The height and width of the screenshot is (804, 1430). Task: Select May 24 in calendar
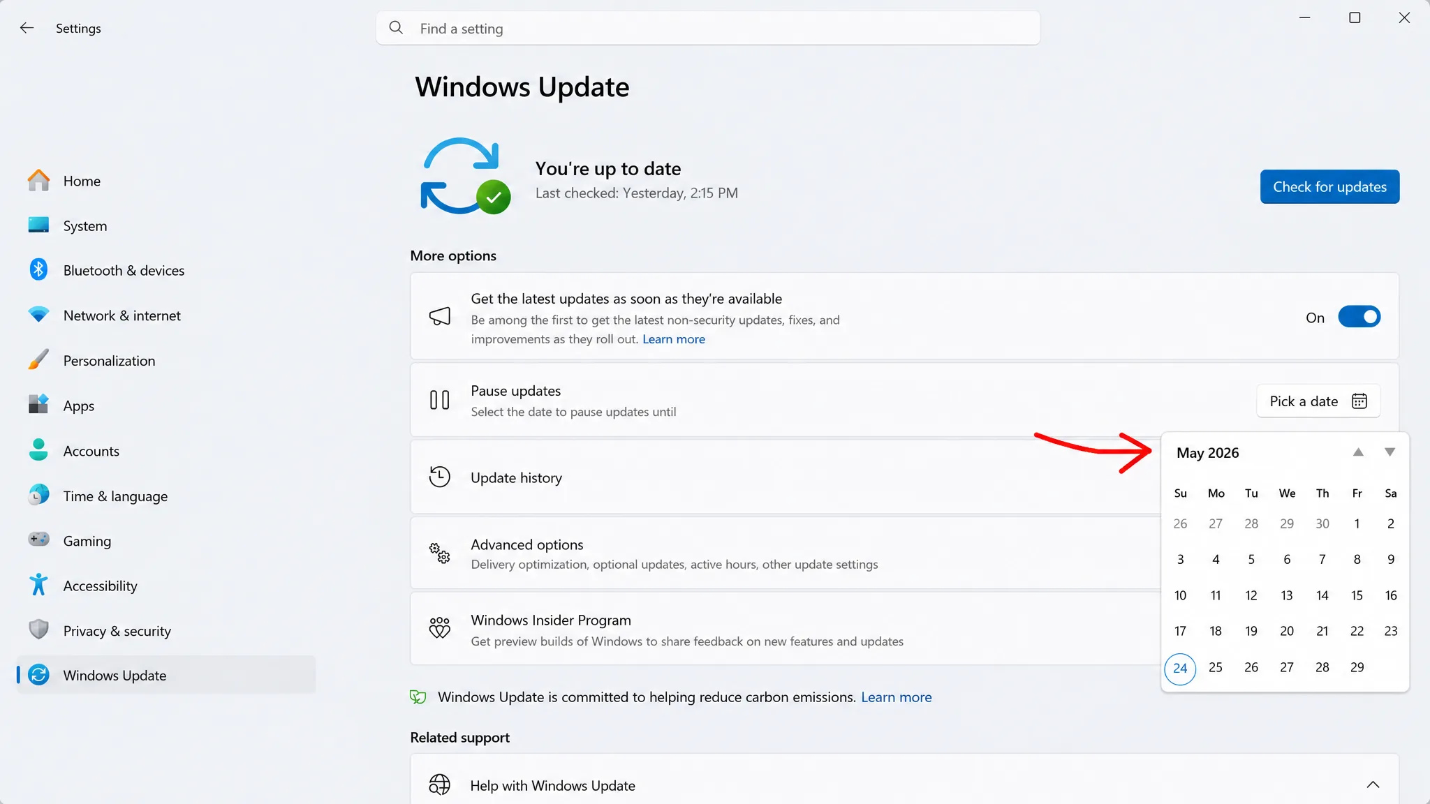click(1180, 668)
